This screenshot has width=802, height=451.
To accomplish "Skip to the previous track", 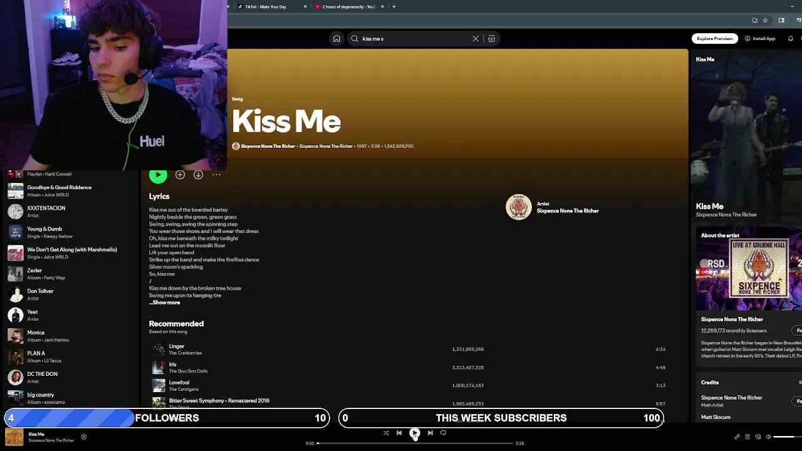I will (399, 433).
